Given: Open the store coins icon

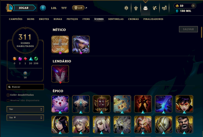Looking at the screenshot, I should pyautogui.click(x=164, y=8).
